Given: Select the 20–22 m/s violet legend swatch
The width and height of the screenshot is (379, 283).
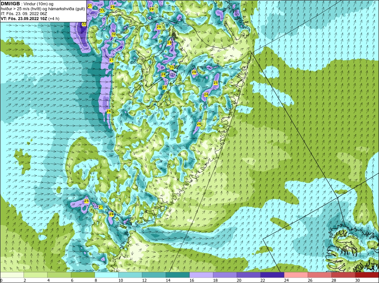Looking at the screenshot, I should tap(249, 275).
